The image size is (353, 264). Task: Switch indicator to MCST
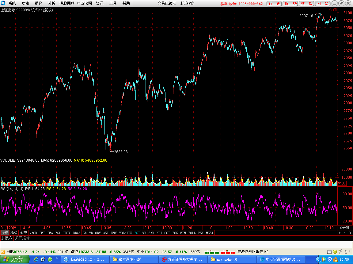[210, 233]
